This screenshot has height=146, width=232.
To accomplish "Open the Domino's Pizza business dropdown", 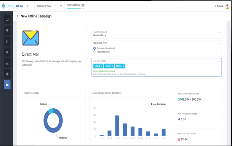I will point(46,6).
